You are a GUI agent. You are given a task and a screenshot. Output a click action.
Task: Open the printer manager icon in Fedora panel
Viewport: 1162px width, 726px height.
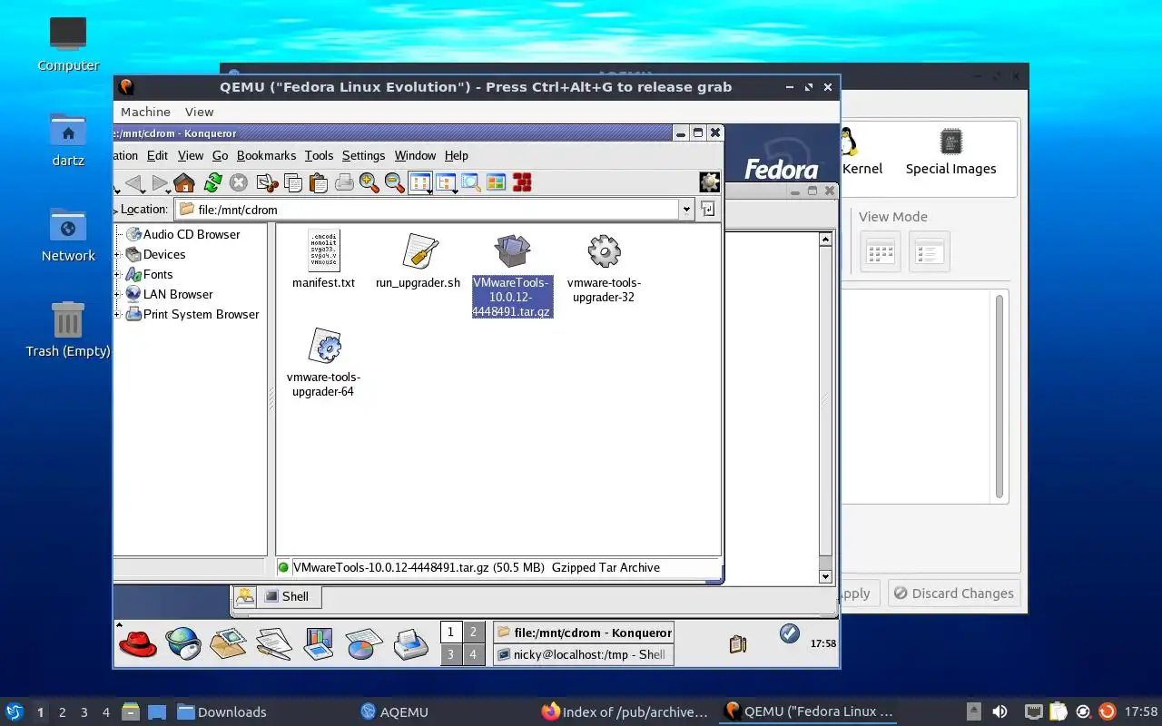pos(410,643)
